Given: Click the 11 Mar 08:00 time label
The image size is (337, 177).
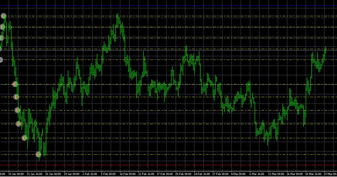Looking at the screenshot, I should (x=276, y=174).
